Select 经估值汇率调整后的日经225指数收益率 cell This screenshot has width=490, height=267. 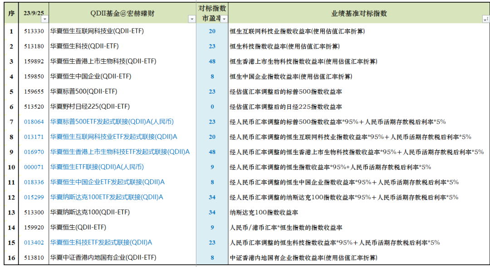359,106
